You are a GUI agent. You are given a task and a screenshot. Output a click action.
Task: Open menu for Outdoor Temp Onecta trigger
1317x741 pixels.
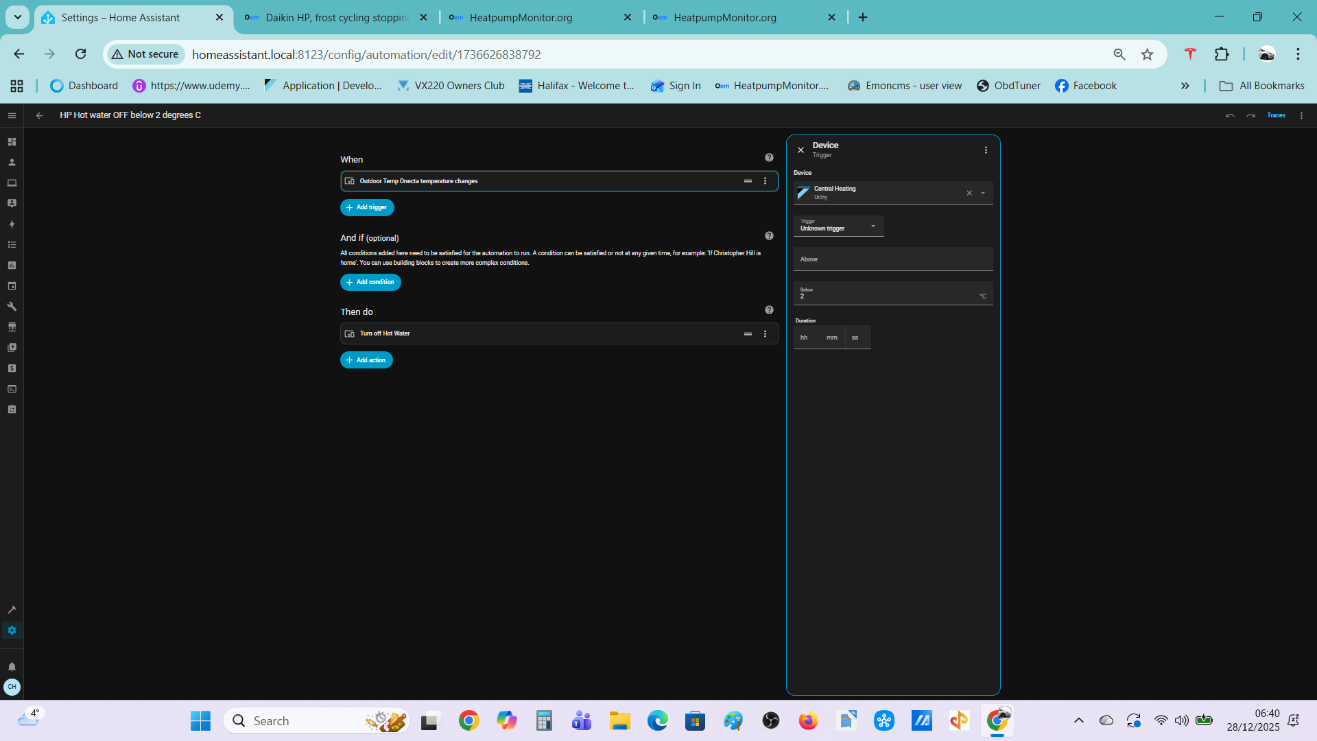point(765,181)
